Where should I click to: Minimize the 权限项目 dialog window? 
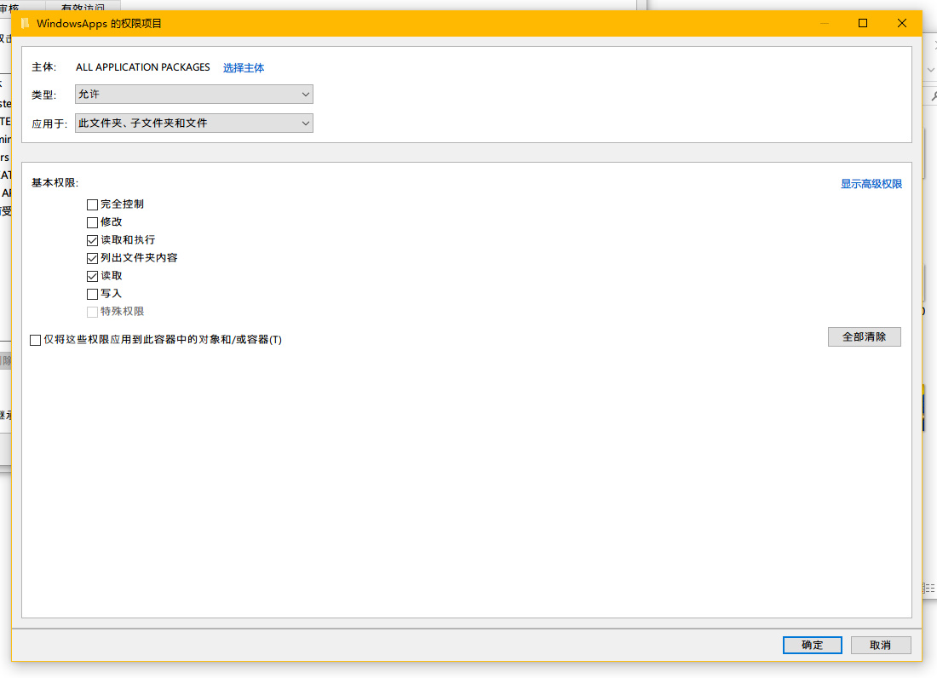[x=824, y=23]
